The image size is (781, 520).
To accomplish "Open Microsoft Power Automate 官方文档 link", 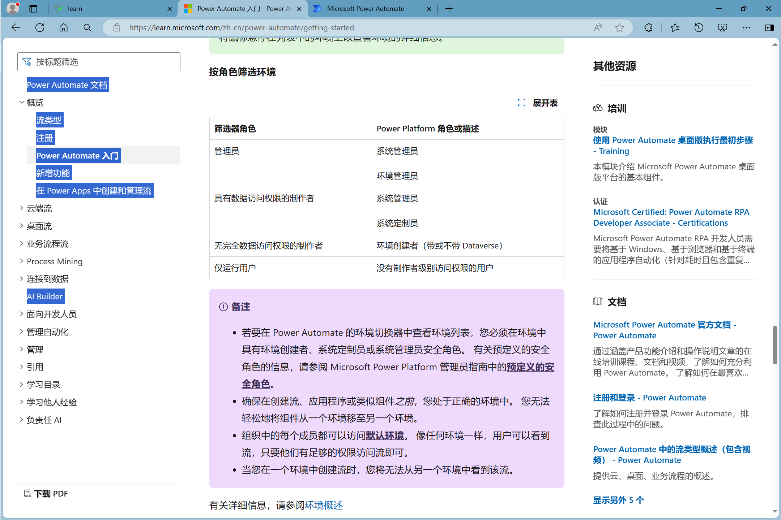I will pos(665,330).
